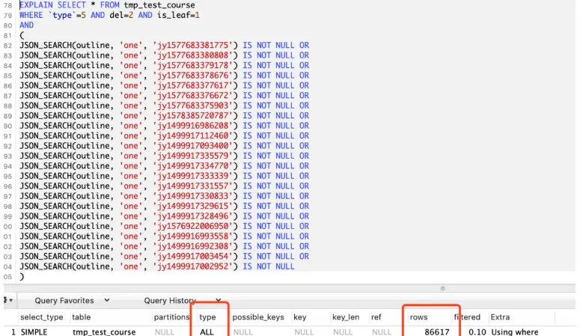Click the ref column header

point(376,317)
